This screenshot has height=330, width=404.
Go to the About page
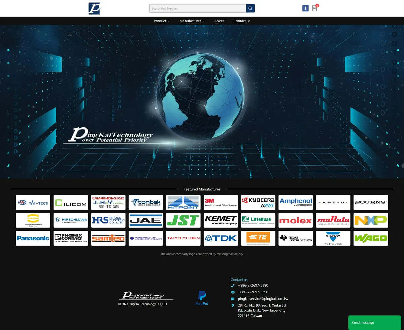pyautogui.click(x=219, y=21)
